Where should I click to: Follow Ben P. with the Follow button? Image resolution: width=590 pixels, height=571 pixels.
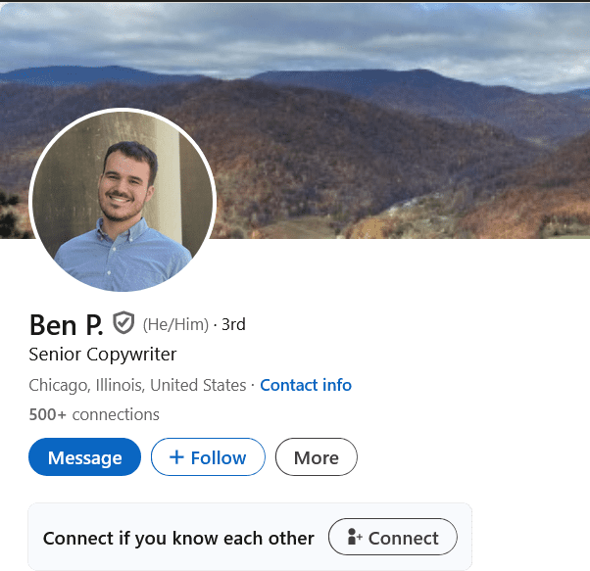(x=208, y=456)
